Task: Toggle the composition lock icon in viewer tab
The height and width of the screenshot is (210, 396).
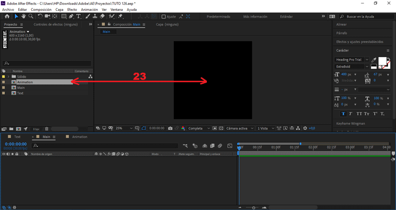Action: [109, 24]
